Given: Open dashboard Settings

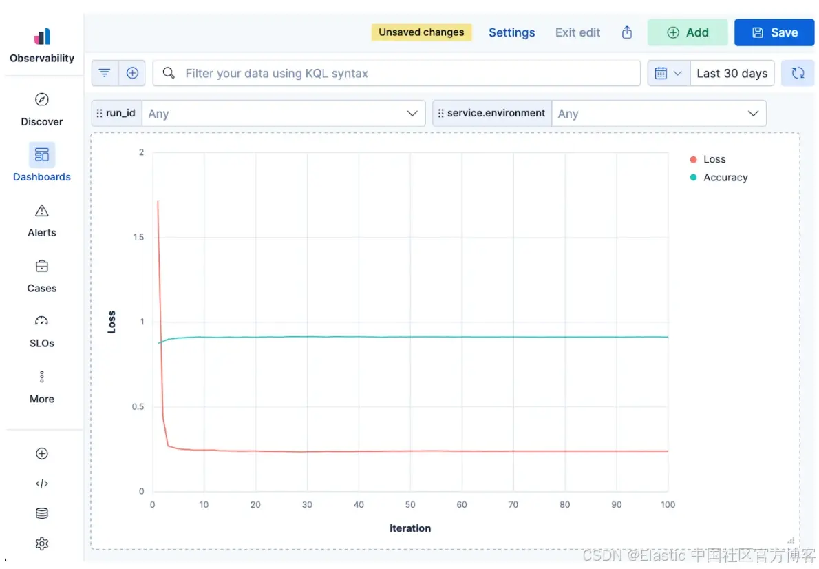Looking at the screenshot, I should (511, 32).
